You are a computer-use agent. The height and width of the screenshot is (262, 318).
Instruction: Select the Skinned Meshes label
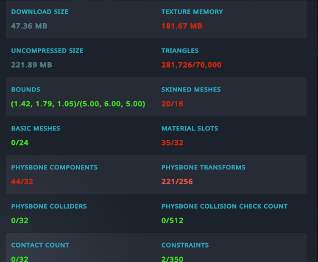click(191, 89)
